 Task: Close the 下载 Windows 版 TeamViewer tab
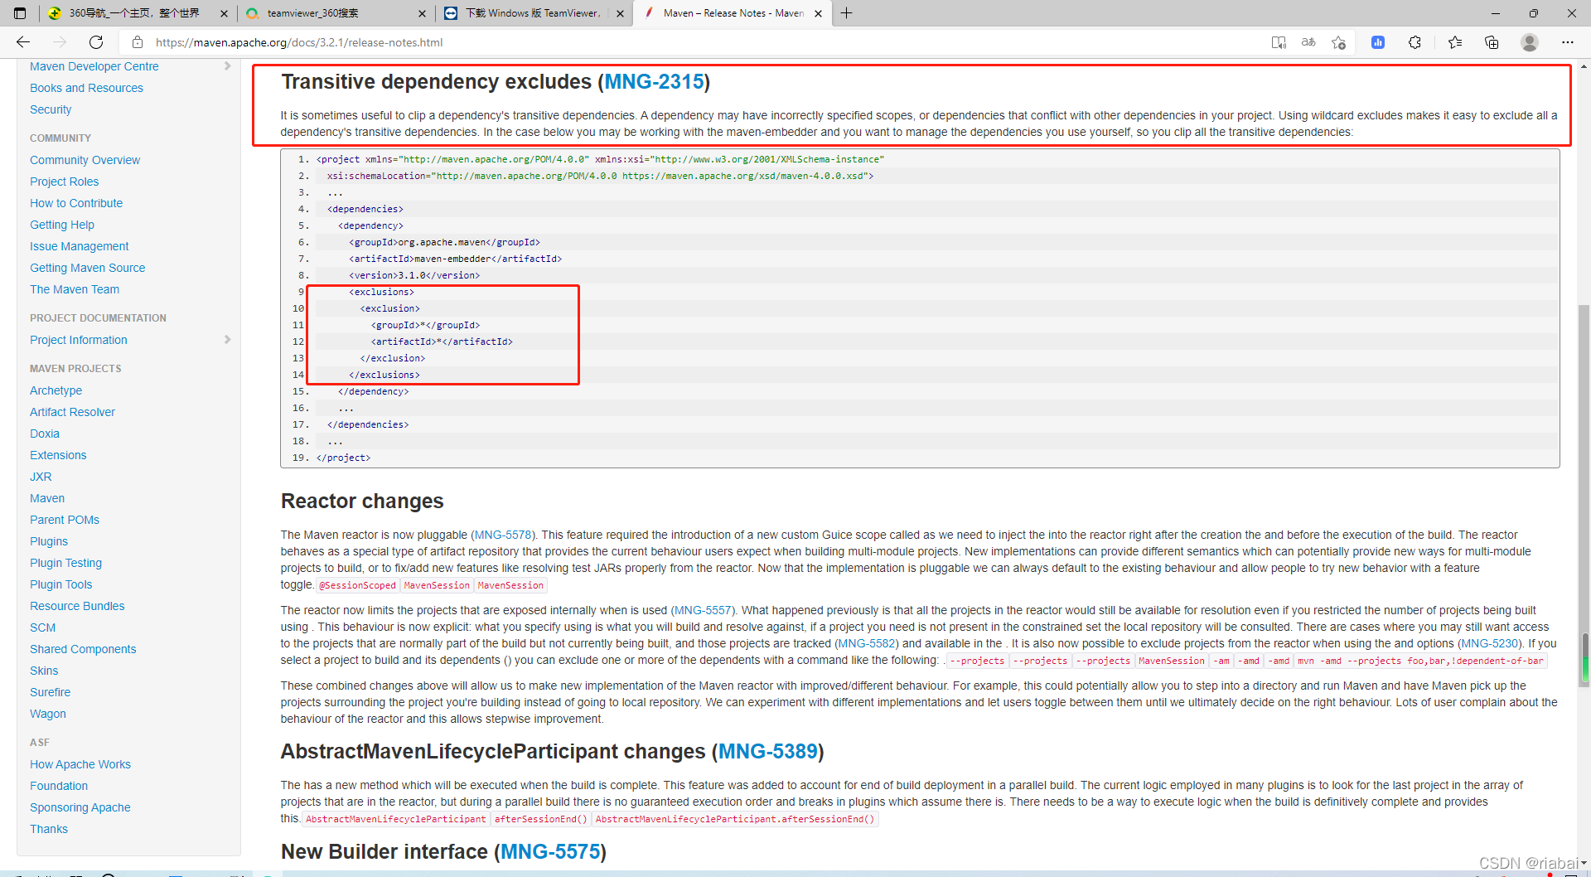tap(620, 13)
